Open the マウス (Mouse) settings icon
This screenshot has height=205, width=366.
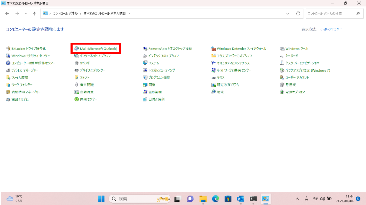point(214,78)
